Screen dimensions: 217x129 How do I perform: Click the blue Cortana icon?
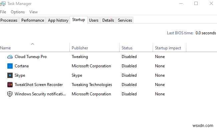10,66
